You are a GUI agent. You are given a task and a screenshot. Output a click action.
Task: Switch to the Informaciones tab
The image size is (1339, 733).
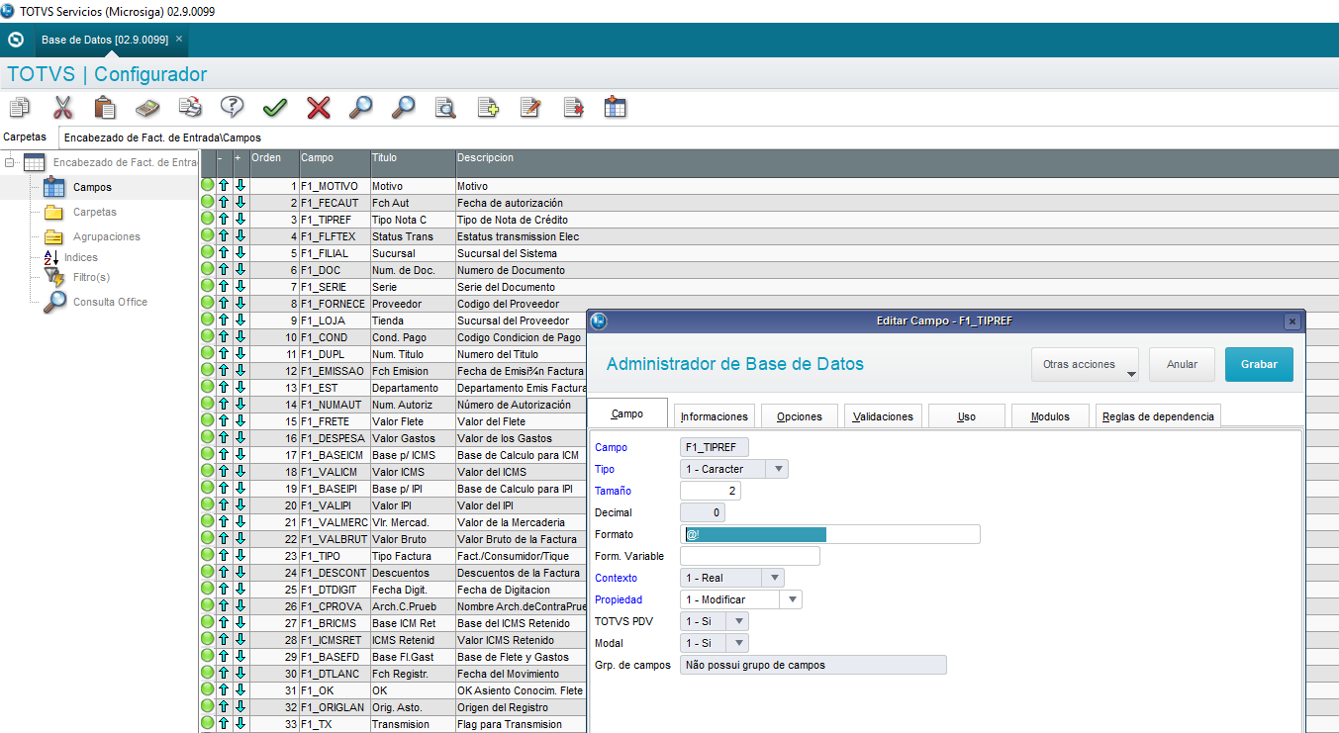(716, 416)
